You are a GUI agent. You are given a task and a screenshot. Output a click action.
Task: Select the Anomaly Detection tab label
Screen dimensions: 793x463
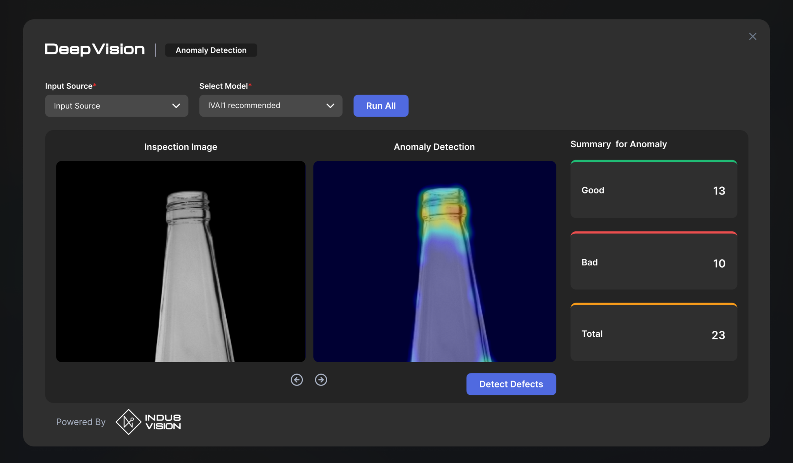tap(211, 50)
